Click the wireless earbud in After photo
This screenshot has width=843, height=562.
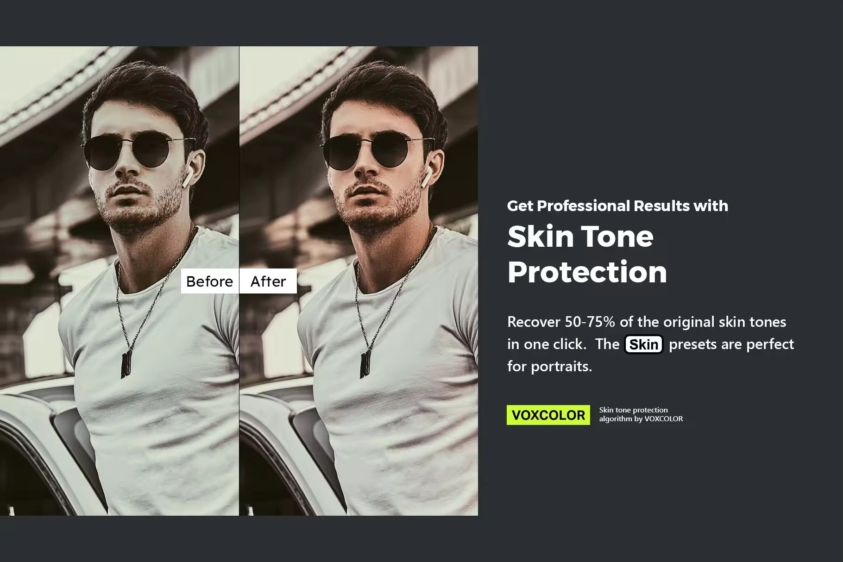(x=427, y=176)
